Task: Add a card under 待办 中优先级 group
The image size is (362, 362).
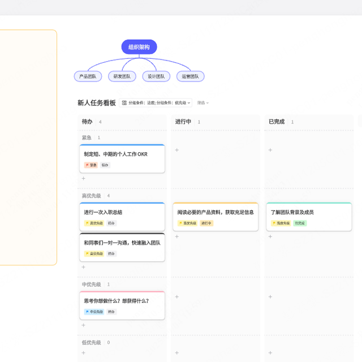Action: point(83,325)
